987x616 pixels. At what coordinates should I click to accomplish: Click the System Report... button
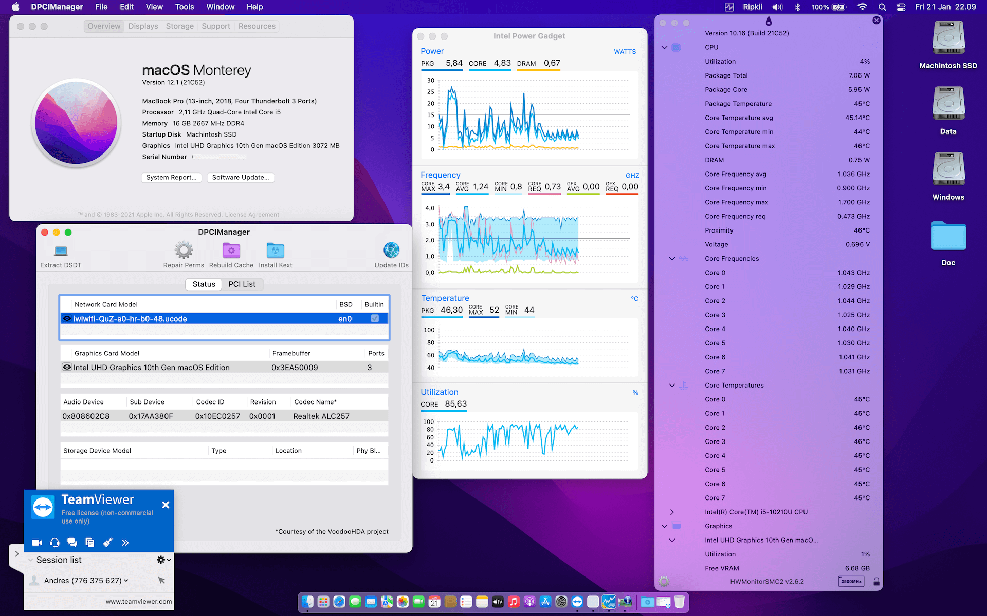[x=171, y=177]
